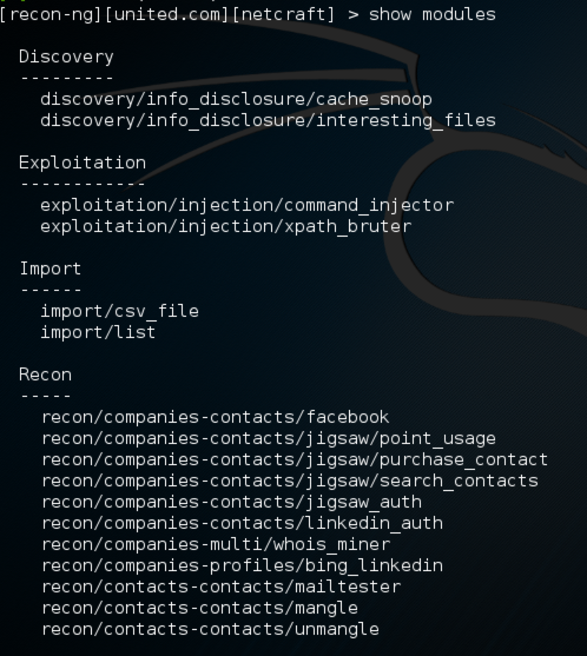Click the Import section heading

tap(50, 269)
